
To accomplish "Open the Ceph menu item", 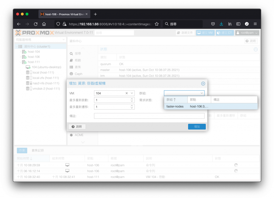I will pyautogui.click(x=78, y=74).
